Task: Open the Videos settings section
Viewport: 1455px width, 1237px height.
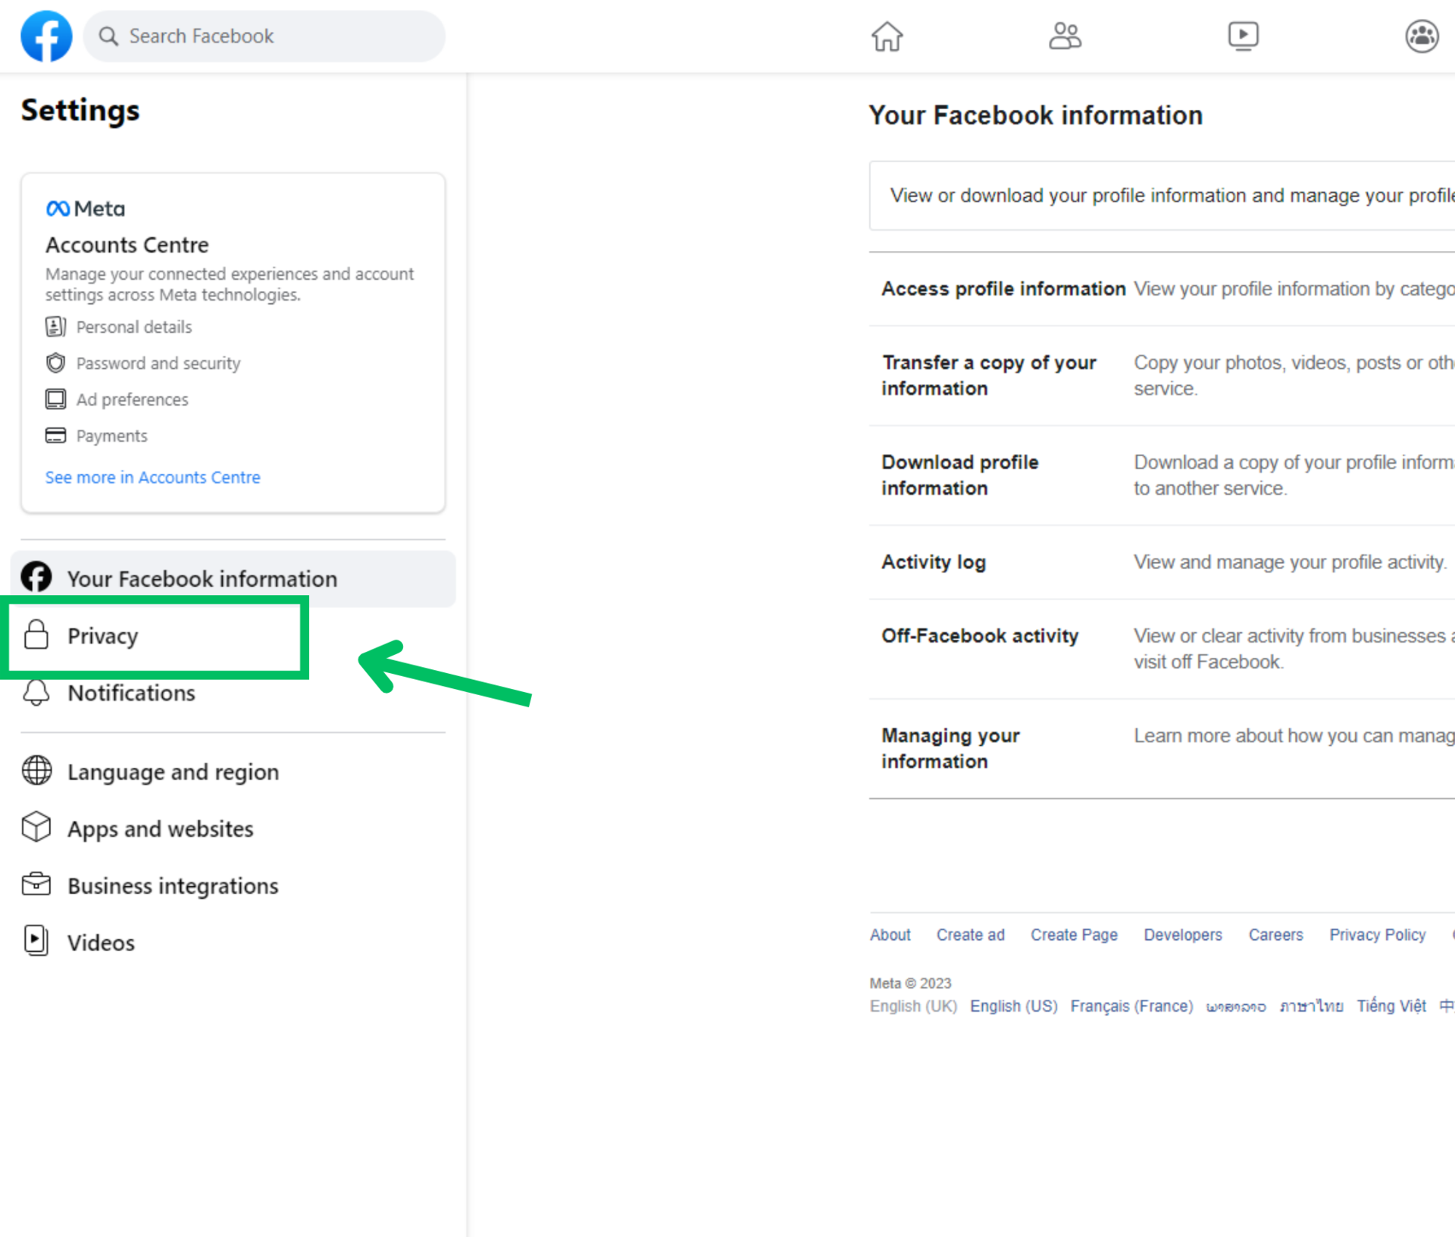Action: pos(101,942)
